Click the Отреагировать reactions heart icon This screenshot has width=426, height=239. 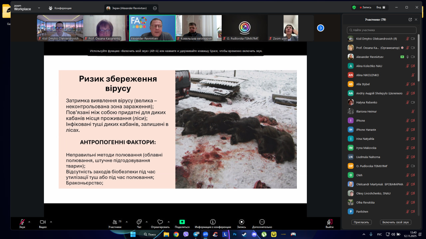160,222
